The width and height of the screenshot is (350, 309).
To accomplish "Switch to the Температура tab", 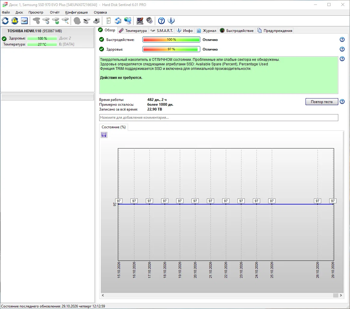I will (133, 31).
